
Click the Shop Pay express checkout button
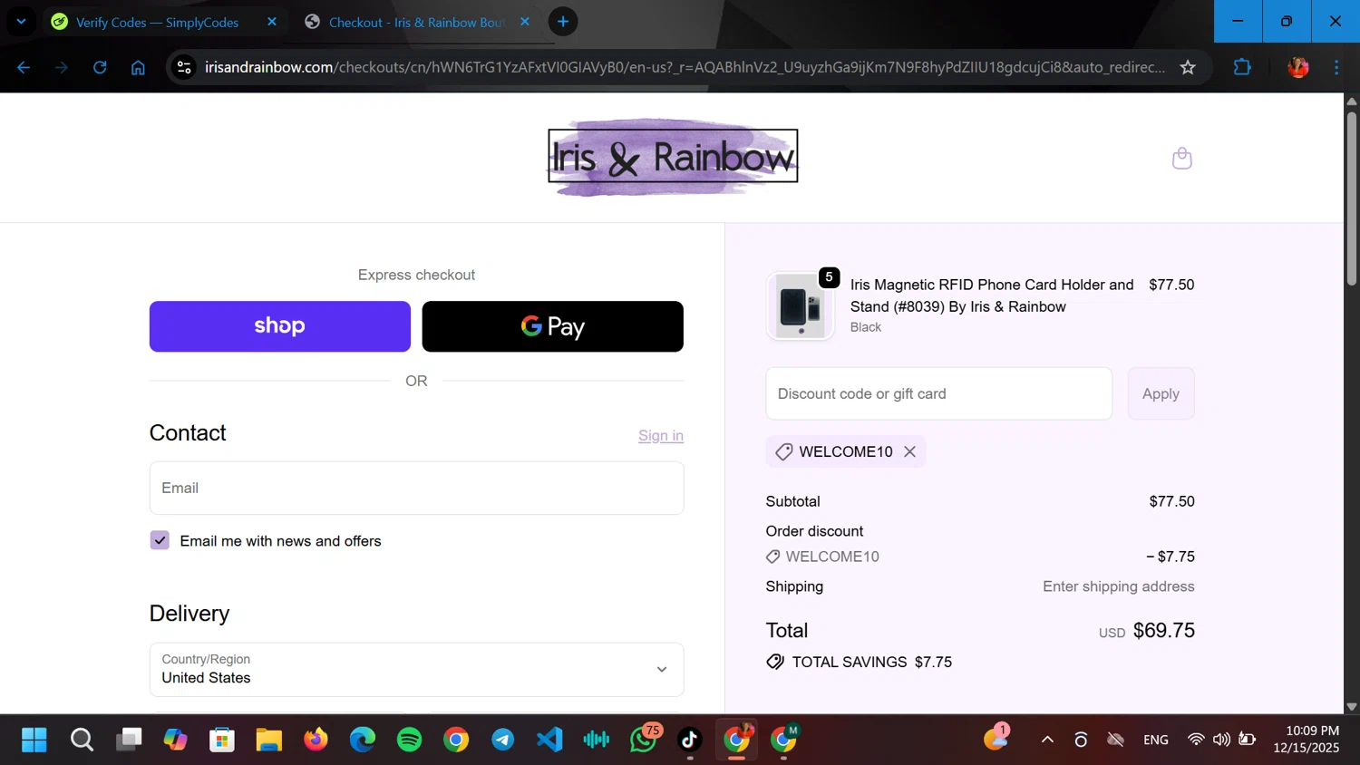click(279, 326)
